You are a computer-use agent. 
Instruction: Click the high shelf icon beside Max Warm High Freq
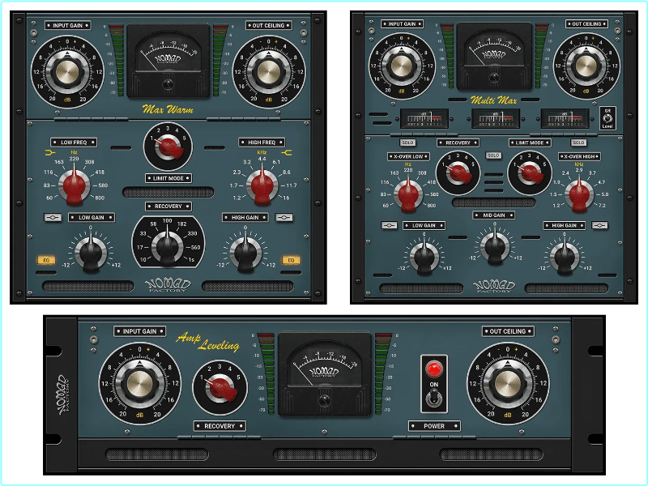(287, 153)
